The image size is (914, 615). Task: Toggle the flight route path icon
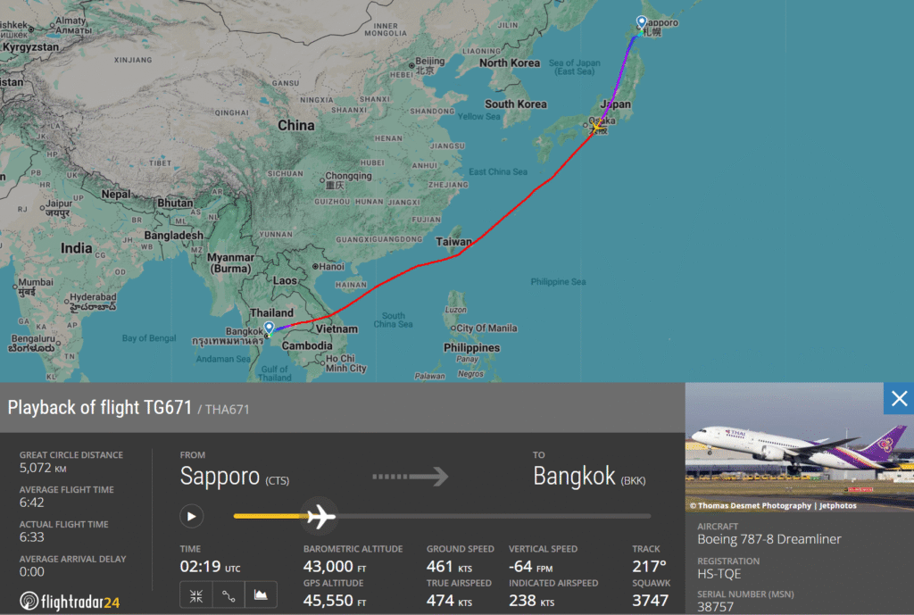pos(228,595)
